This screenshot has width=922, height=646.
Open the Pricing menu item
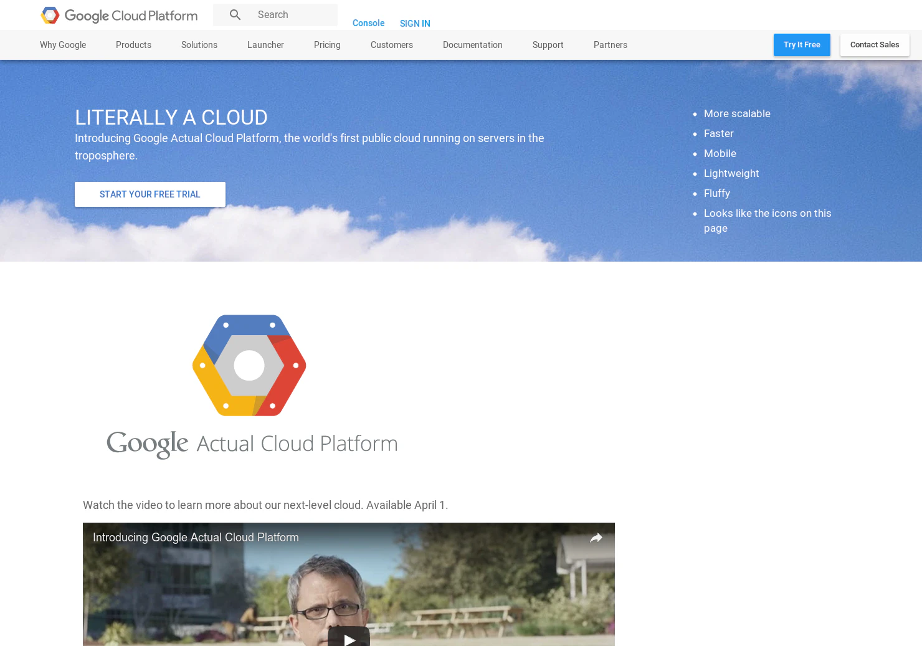327,45
